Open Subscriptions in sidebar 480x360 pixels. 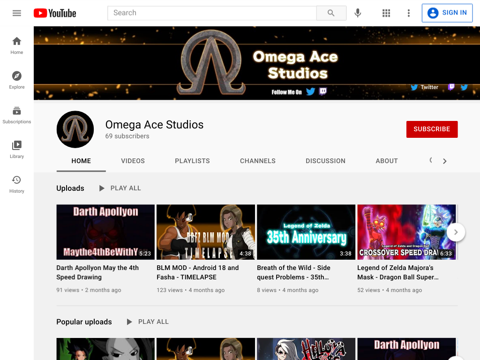[17, 115]
